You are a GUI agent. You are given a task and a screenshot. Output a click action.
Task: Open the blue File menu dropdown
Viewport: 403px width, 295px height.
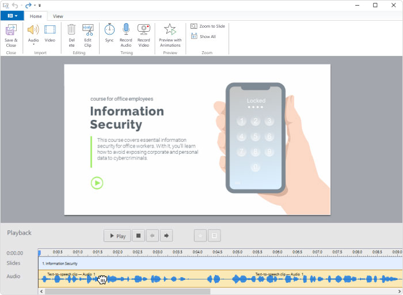[12, 16]
